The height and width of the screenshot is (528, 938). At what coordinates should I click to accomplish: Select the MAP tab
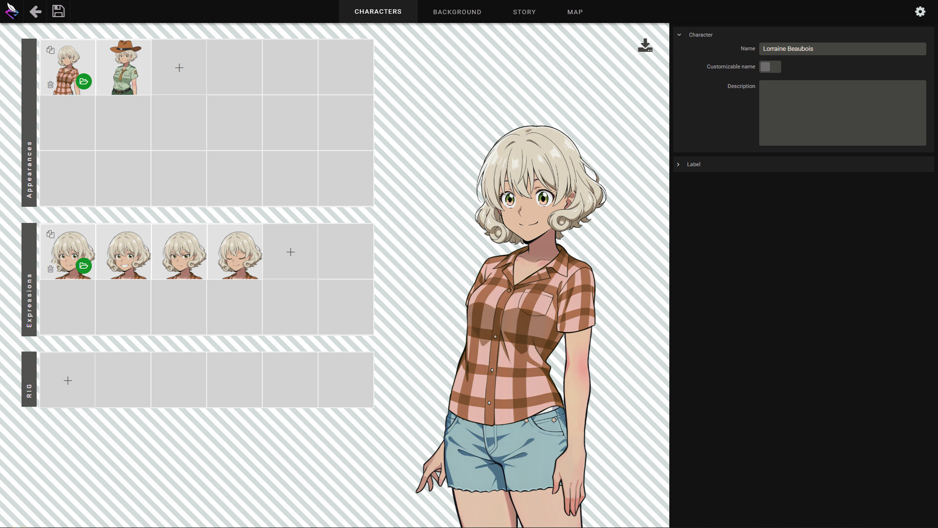pyautogui.click(x=575, y=12)
